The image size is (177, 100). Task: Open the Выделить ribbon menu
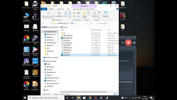point(106,14)
